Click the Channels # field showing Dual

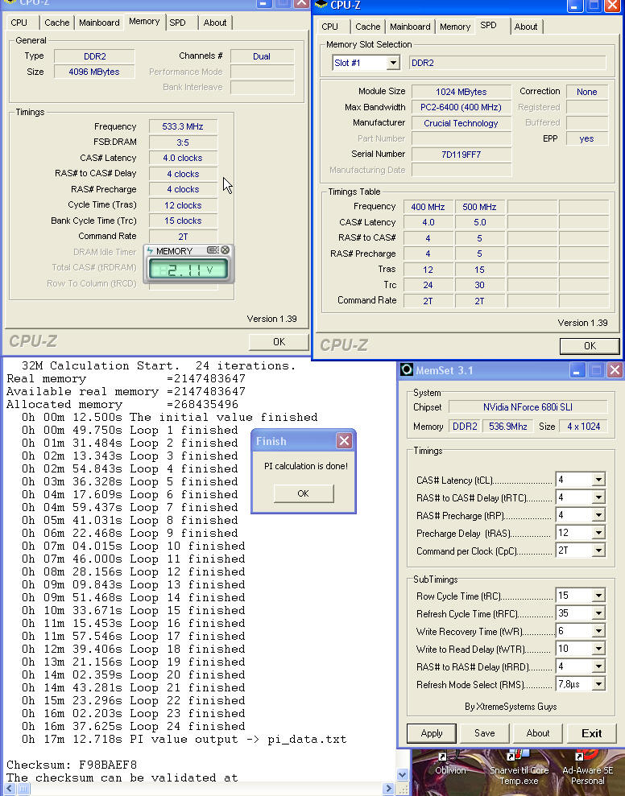click(262, 56)
